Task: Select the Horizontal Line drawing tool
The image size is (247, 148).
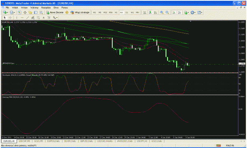Action: 22,18
